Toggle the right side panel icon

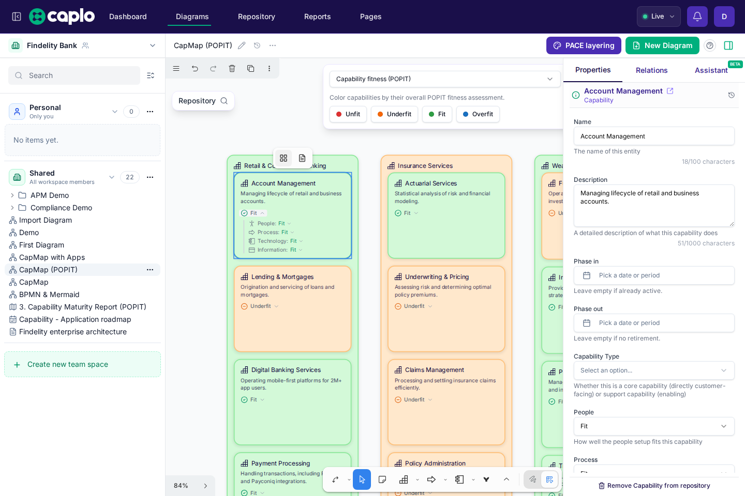pyautogui.click(x=728, y=45)
